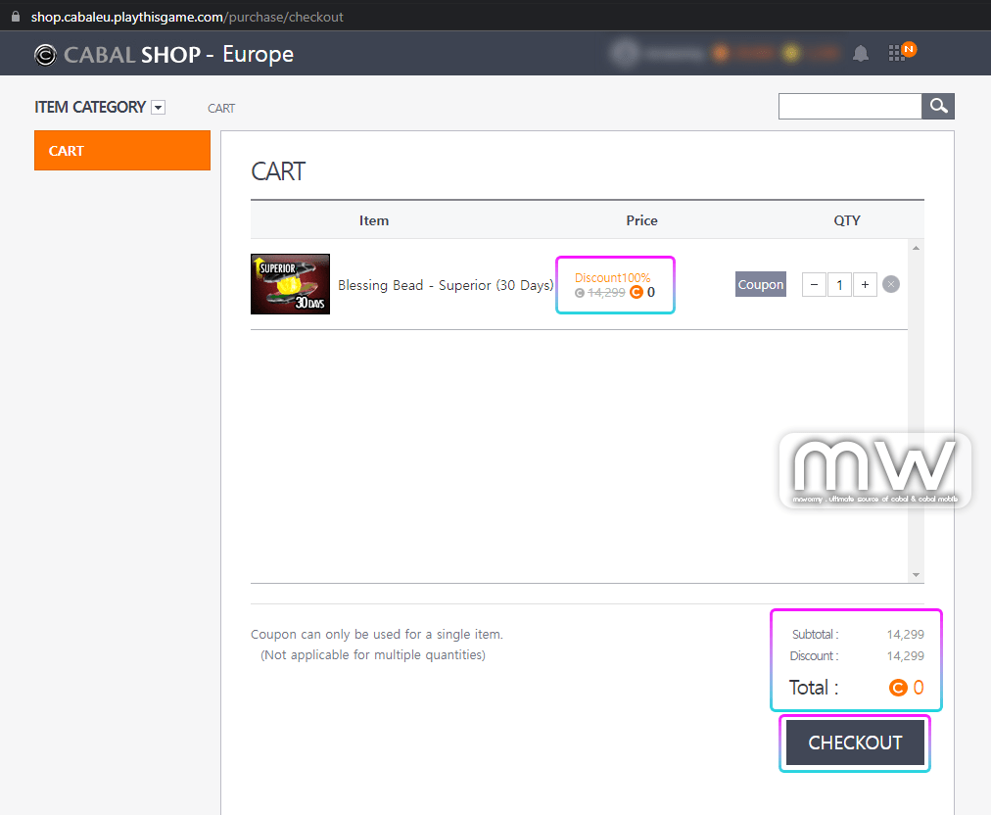Viewport: 991px width, 815px height.
Task: Click the search magnifier button
Action: (938, 106)
